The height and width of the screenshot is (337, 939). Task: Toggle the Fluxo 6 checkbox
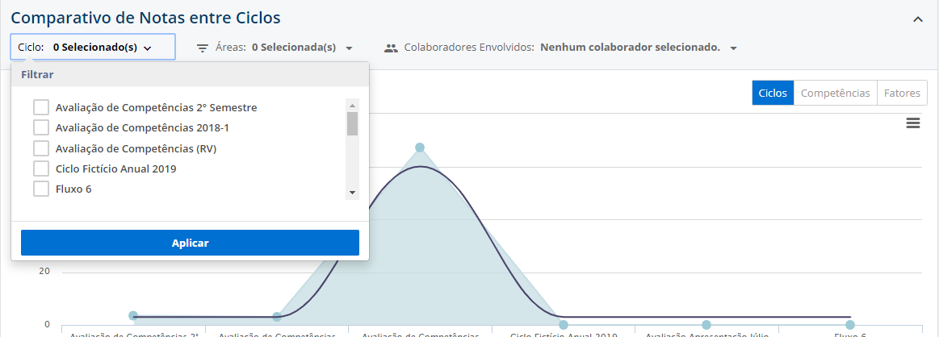[x=41, y=189]
